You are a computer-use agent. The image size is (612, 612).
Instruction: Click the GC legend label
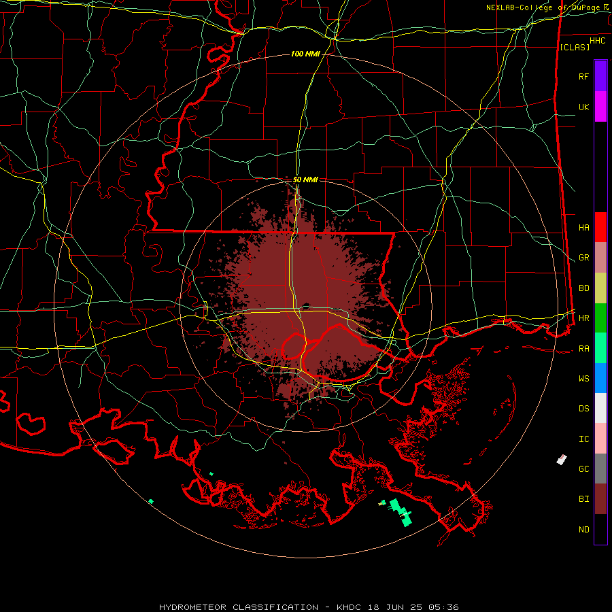pos(584,469)
